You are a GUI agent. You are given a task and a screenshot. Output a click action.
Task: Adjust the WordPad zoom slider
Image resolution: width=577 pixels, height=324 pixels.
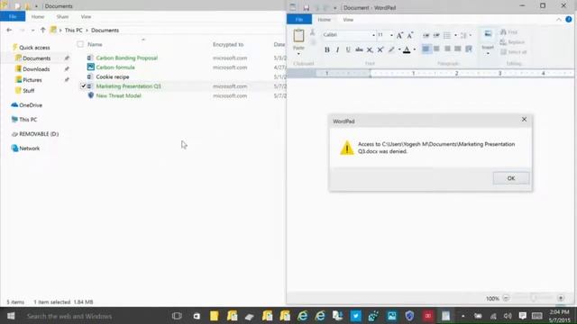tap(534, 298)
